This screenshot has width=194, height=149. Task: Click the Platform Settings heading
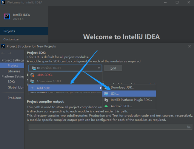13,76
